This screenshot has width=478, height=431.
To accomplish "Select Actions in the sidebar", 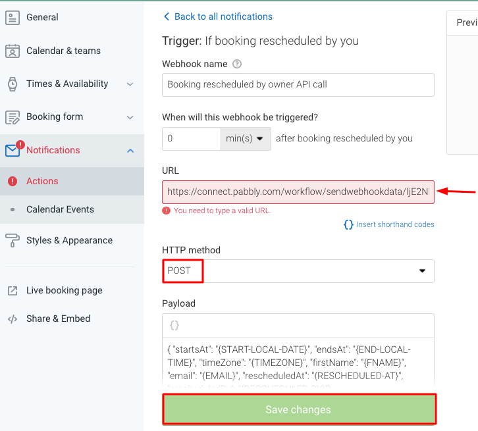I will pyautogui.click(x=42, y=181).
